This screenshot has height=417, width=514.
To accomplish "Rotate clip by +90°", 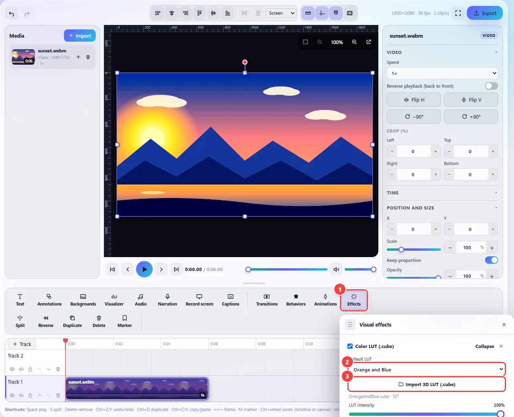I will (471, 117).
